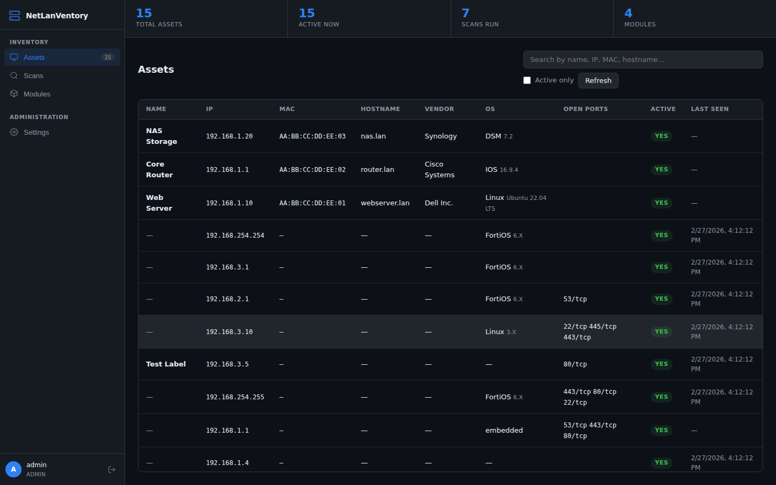The image size is (776, 485).
Task: Click the 53/tcp port for 192.168.2.1
Action: (575, 299)
